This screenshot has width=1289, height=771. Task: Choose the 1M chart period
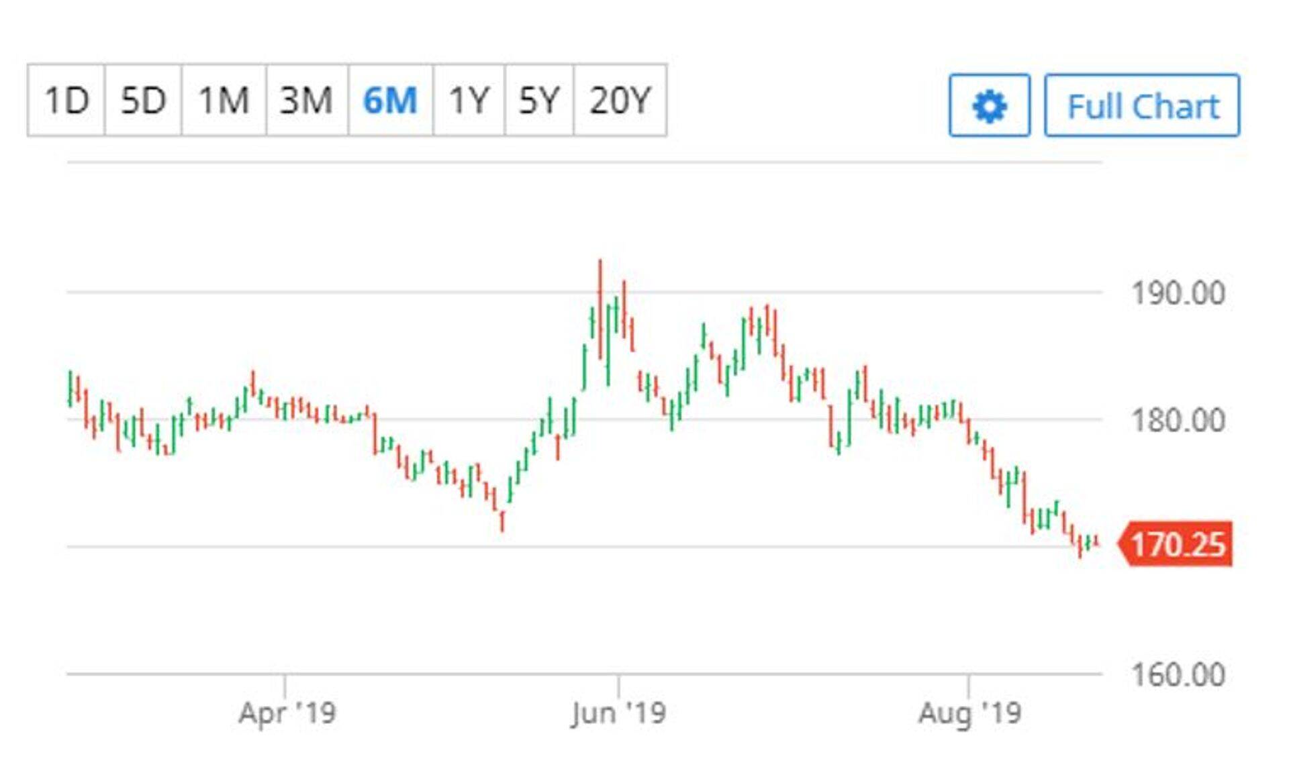pyautogui.click(x=224, y=101)
